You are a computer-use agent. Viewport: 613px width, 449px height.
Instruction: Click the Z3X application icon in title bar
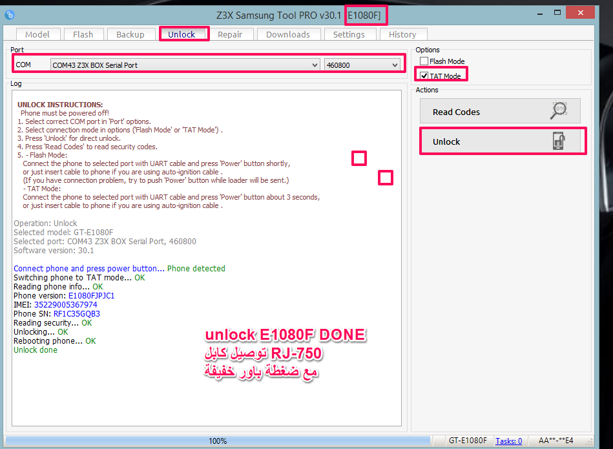tap(10, 15)
